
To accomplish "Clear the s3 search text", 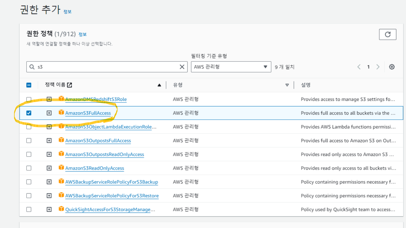I will pyautogui.click(x=182, y=67).
